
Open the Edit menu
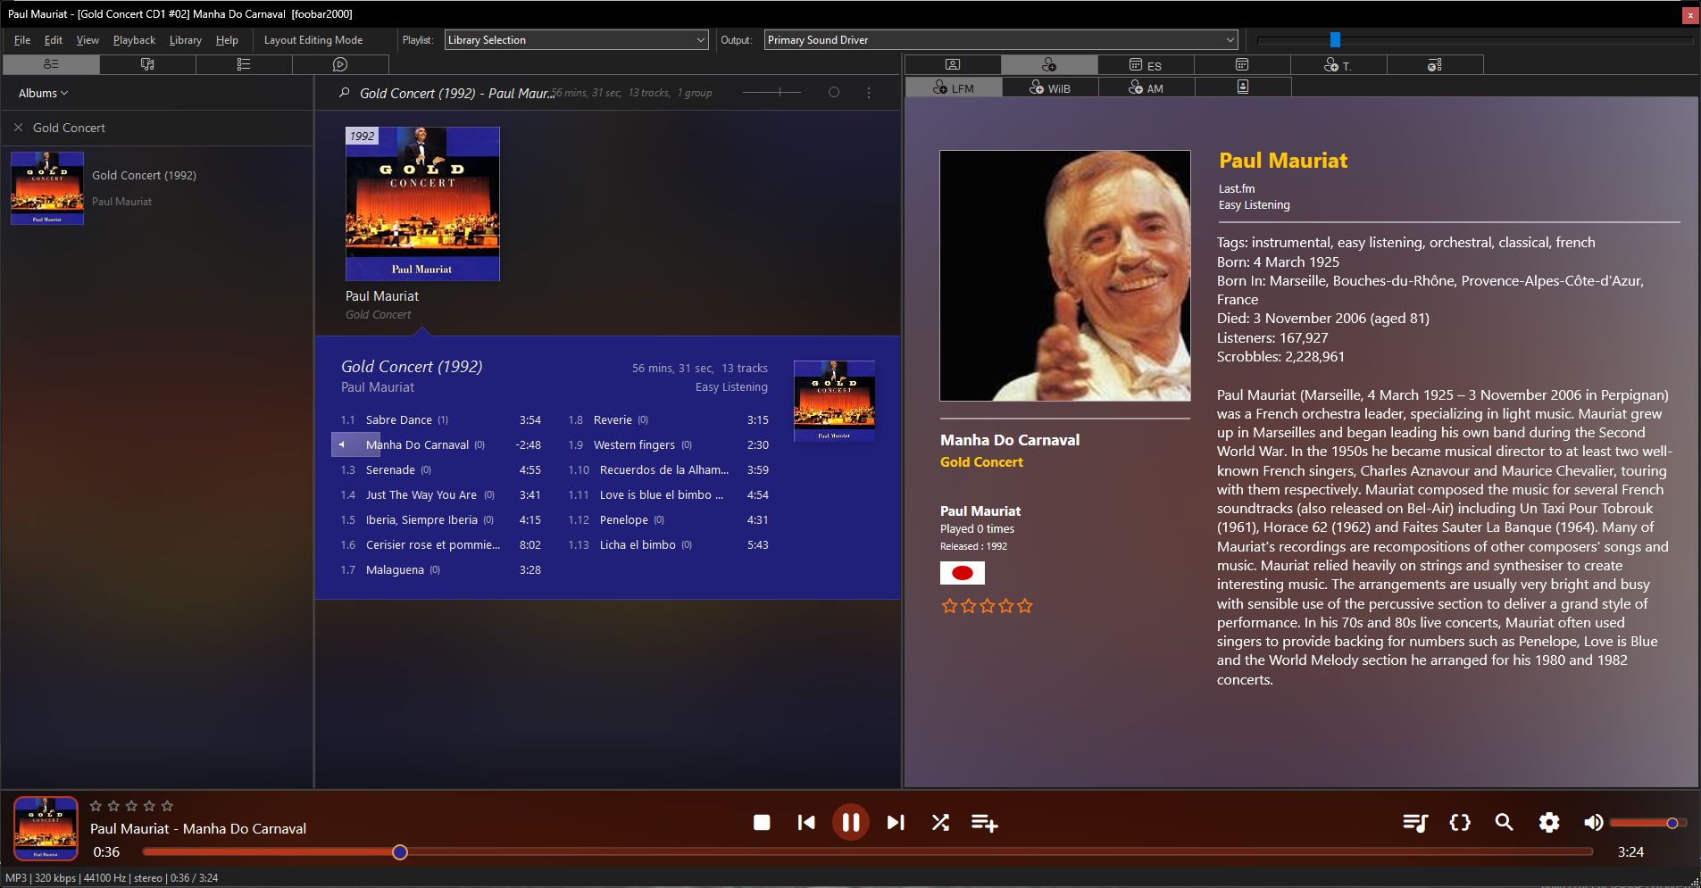pyautogui.click(x=54, y=39)
